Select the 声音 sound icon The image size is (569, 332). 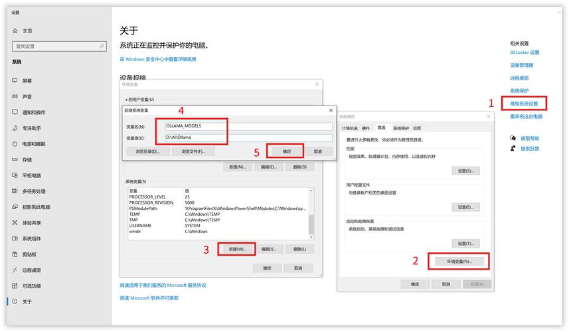click(15, 96)
